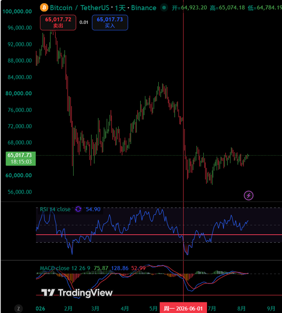Click the Bitcoin logo icon

click(x=44, y=7)
